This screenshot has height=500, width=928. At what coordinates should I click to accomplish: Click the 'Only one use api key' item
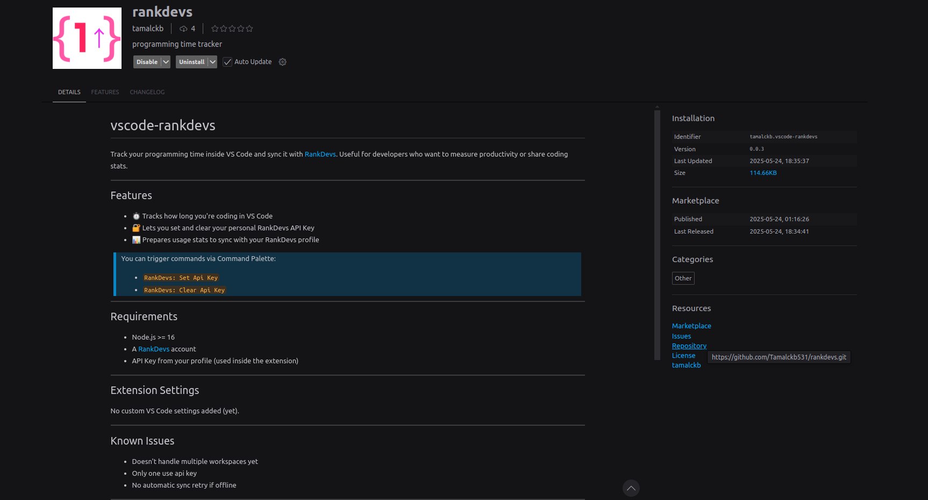[164, 473]
